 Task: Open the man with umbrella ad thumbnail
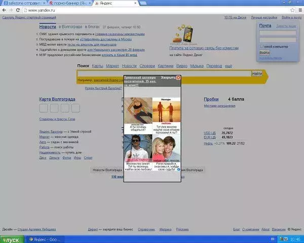pyautogui.click(x=138, y=148)
